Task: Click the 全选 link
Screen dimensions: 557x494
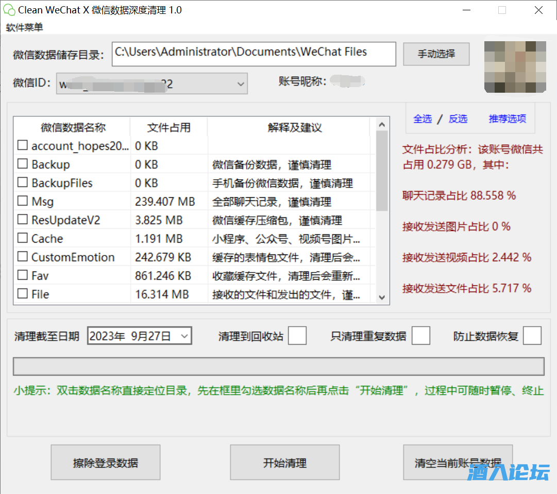Action: point(423,118)
